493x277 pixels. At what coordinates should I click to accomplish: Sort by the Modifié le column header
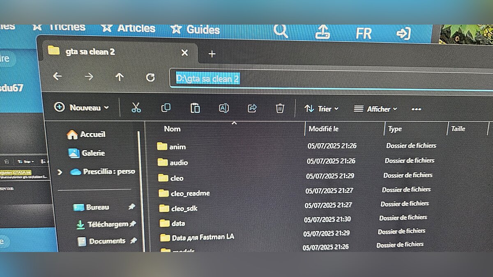tap(324, 129)
